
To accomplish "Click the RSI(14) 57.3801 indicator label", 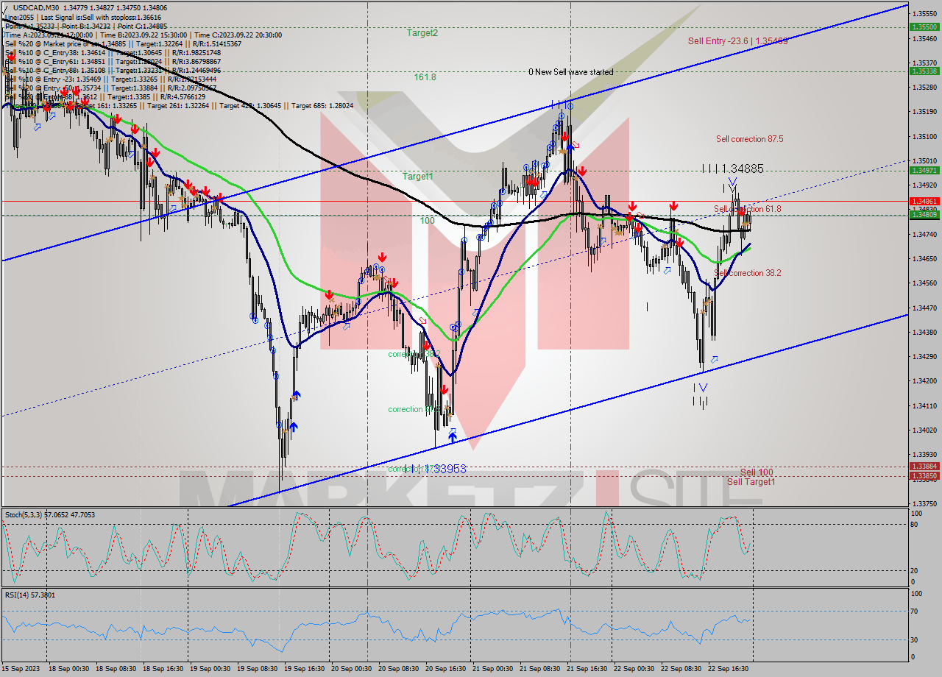I will (29, 595).
